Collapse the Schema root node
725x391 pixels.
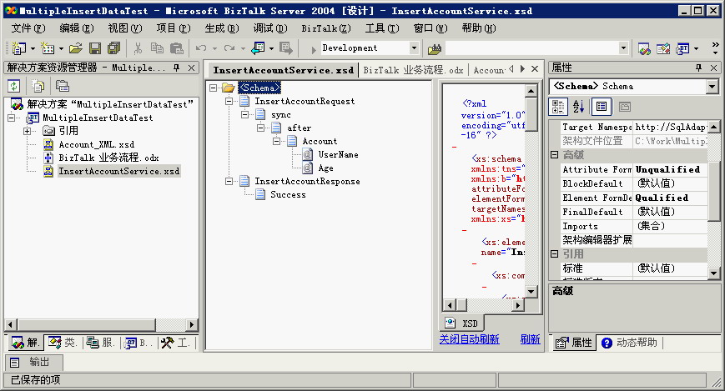(213, 88)
